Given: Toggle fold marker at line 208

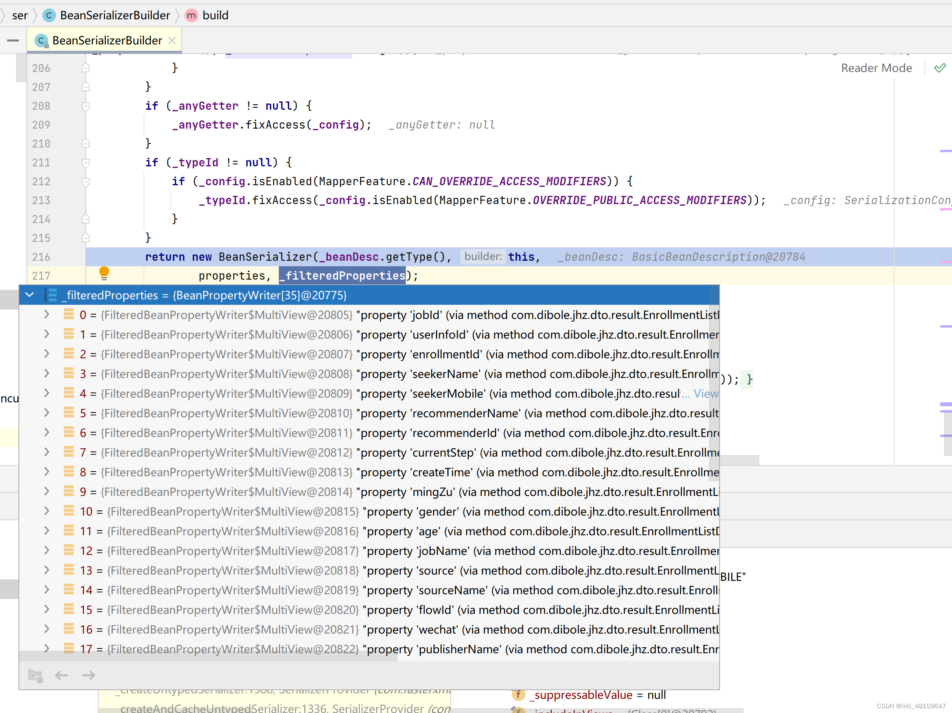Looking at the screenshot, I should (86, 106).
